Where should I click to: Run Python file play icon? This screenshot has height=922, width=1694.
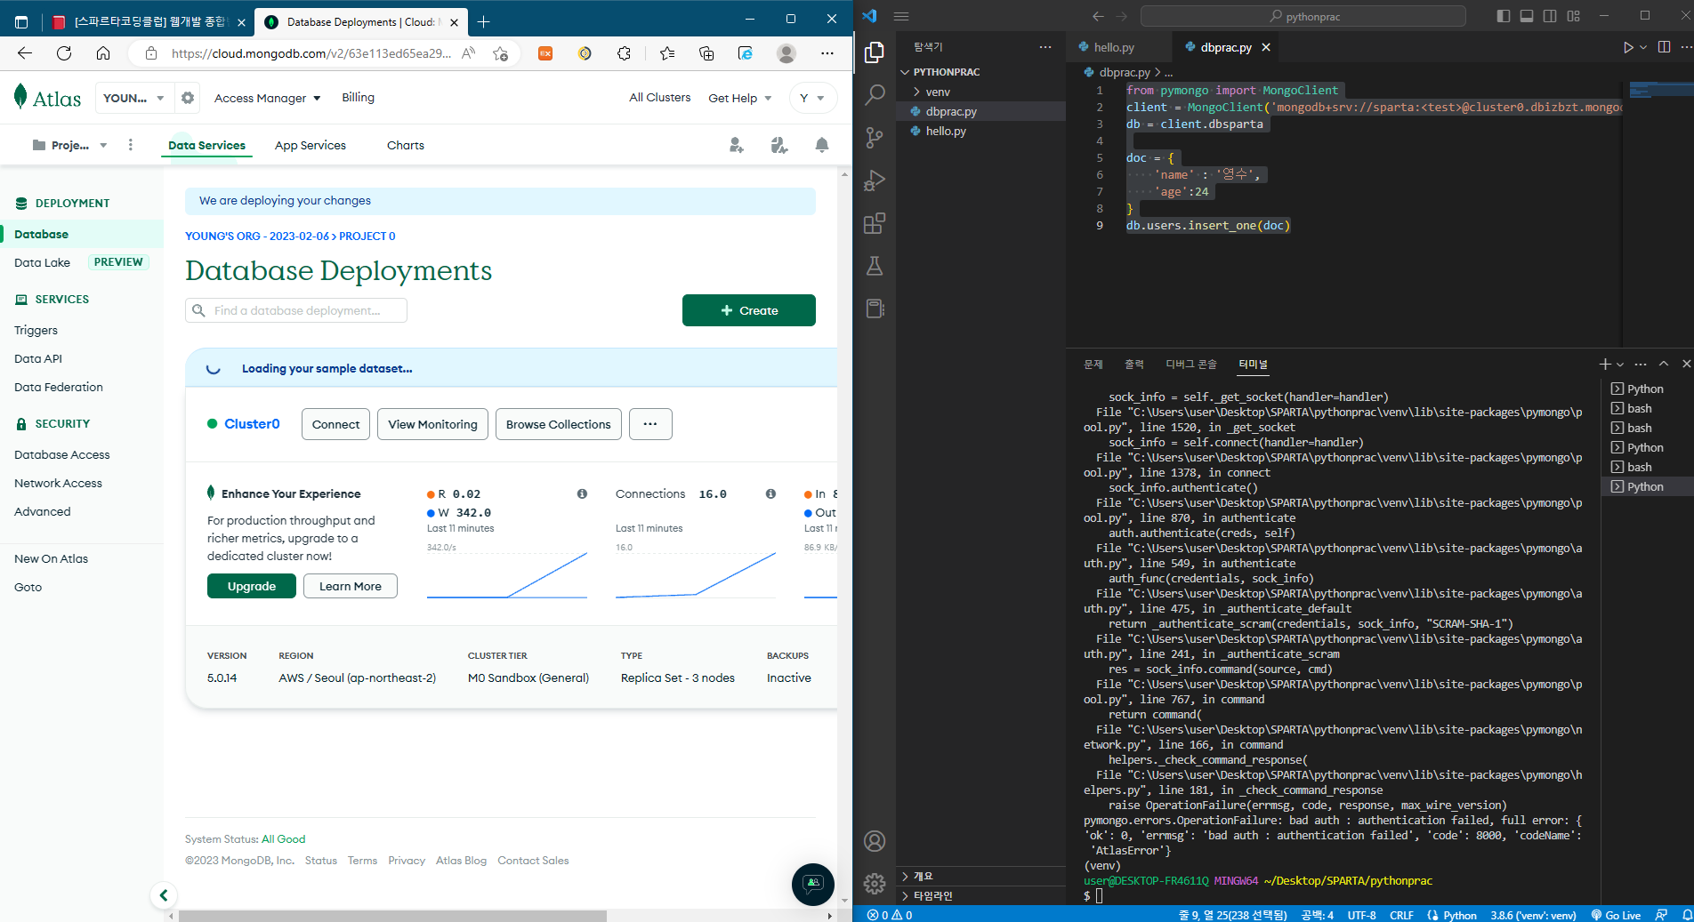click(x=1627, y=47)
